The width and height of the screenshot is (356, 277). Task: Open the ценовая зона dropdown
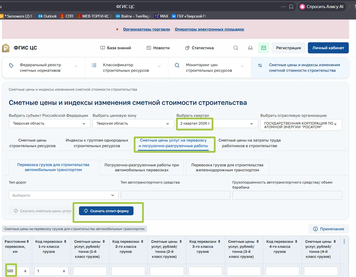click(133, 123)
